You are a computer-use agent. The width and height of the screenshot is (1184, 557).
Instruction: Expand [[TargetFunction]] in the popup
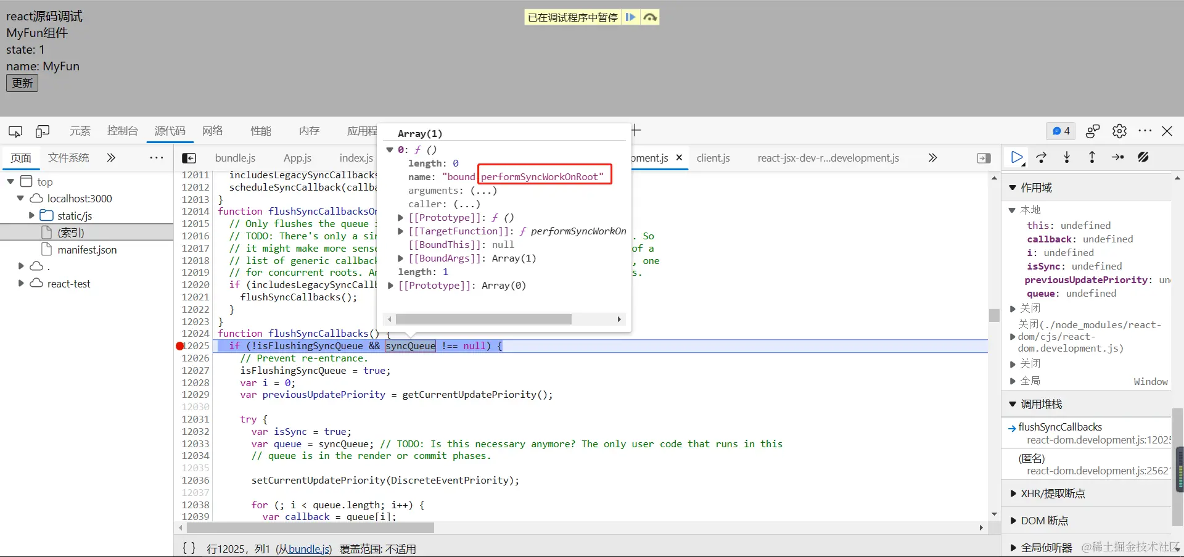[x=400, y=231]
